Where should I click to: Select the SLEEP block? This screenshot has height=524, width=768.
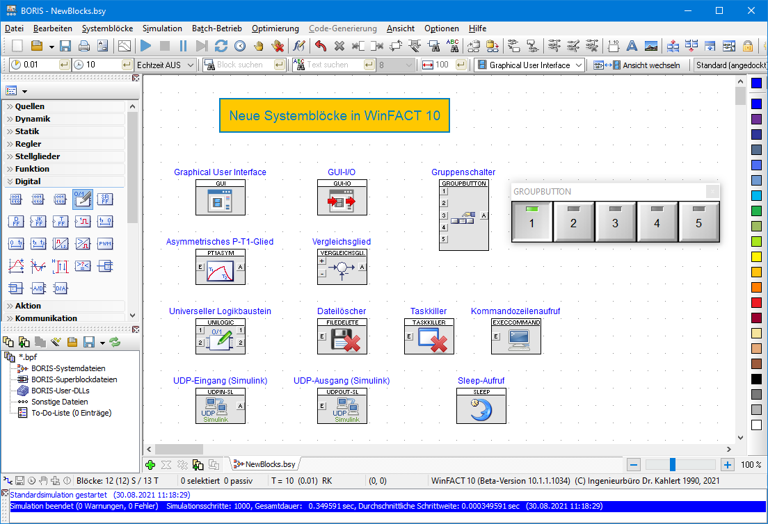point(481,406)
